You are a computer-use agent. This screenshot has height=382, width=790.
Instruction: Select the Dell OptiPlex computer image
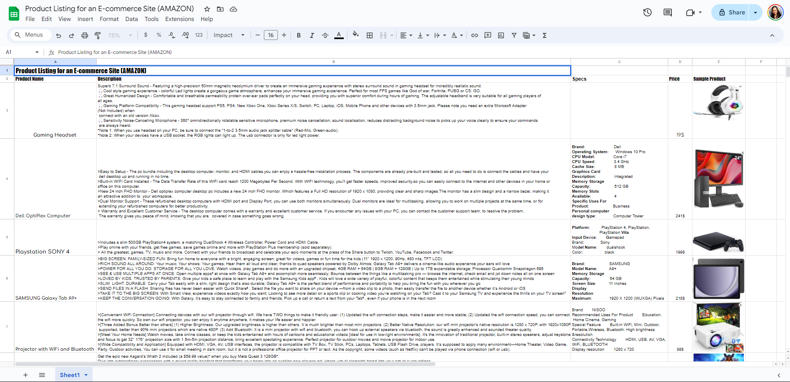(719, 179)
